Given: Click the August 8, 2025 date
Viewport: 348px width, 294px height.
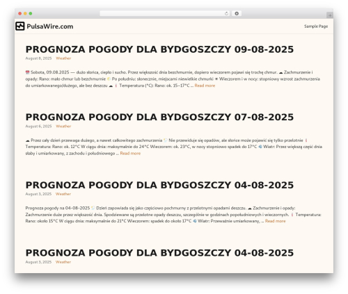Looking at the screenshot, I should (38, 58).
